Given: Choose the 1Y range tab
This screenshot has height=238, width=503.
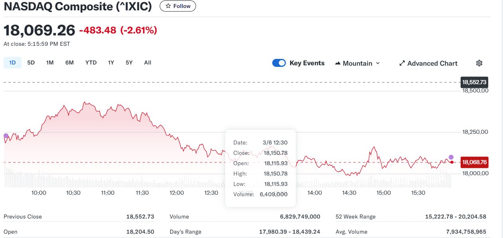Looking at the screenshot, I should 111,62.
